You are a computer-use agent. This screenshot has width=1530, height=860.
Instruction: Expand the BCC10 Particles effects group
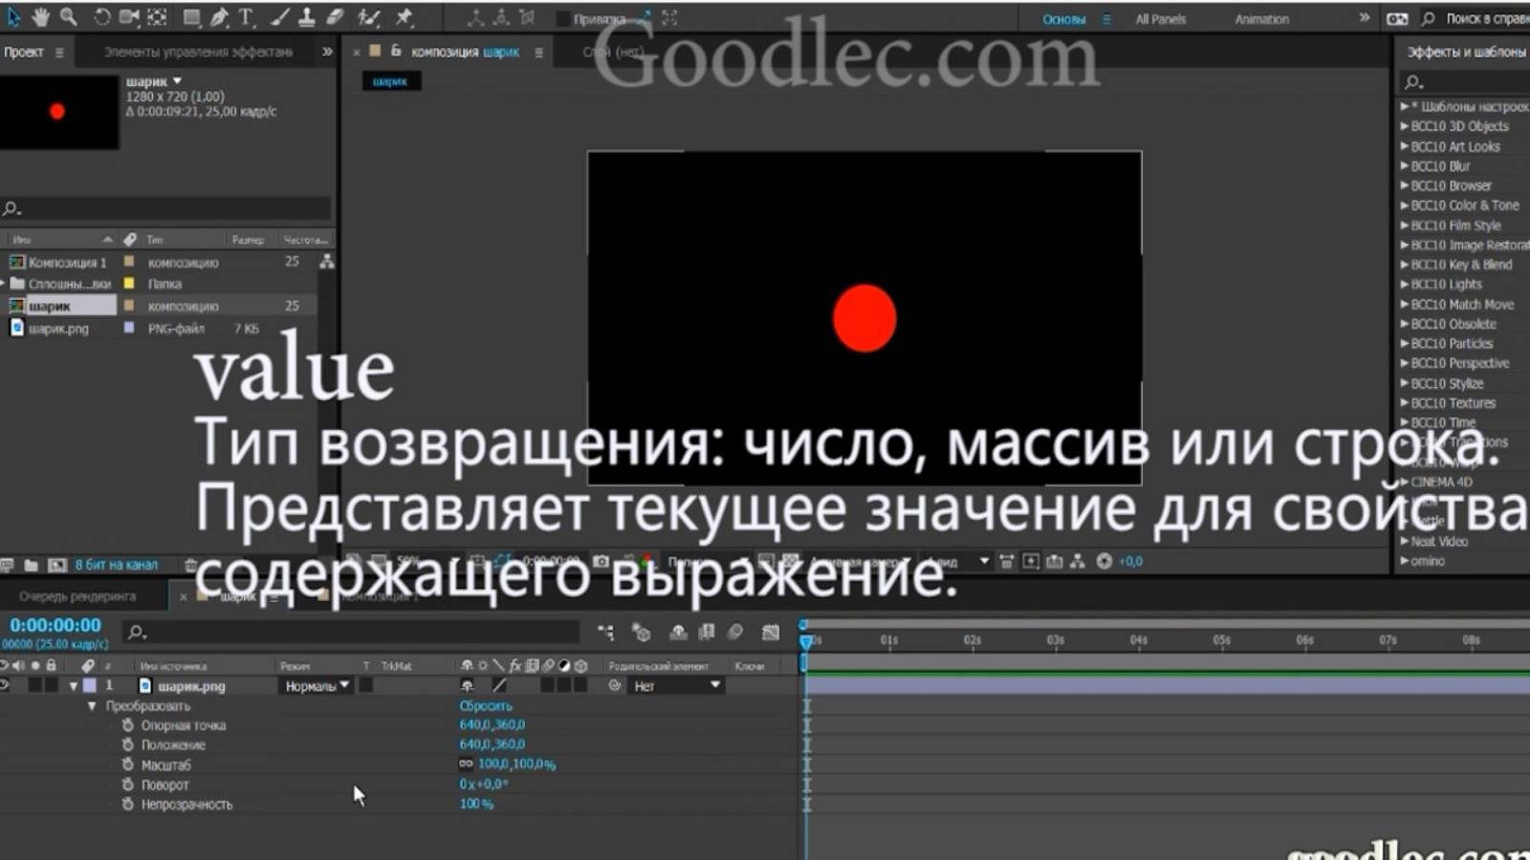(1404, 344)
